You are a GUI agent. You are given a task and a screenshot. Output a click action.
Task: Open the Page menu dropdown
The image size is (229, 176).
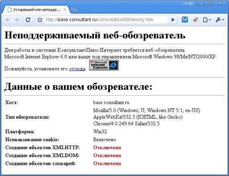coord(207,20)
